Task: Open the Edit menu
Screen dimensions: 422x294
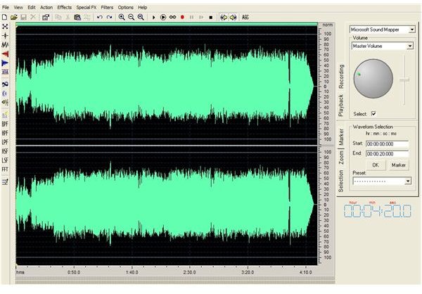Action: [32, 7]
